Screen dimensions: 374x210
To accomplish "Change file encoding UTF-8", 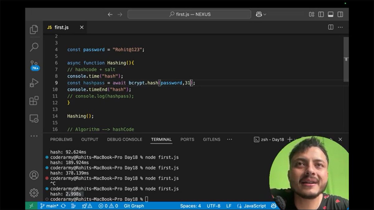I will pos(213,206).
